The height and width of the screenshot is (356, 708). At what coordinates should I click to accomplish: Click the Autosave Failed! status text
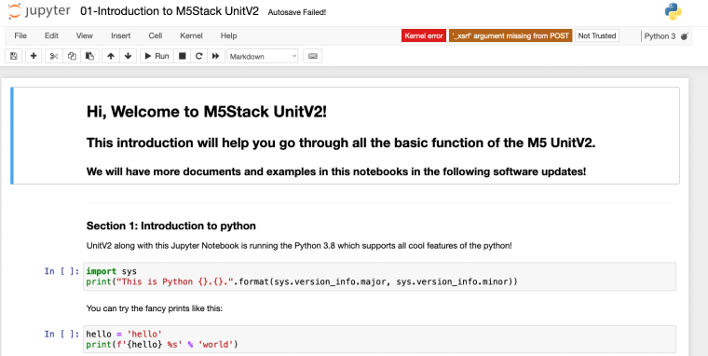click(296, 13)
